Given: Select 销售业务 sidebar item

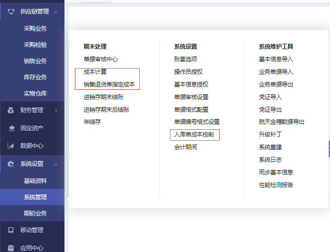Looking at the screenshot, I should 35,61.
